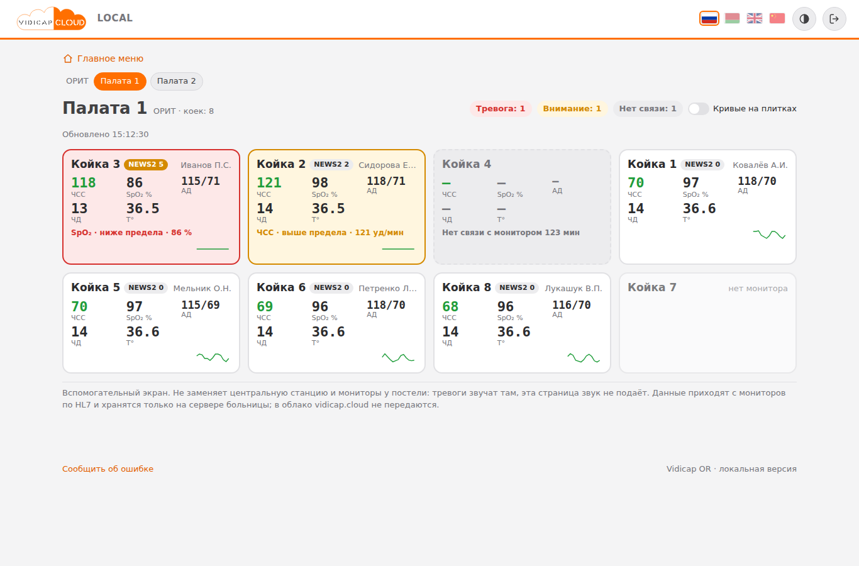
Task: Click the logout icon button
Action: click(834, 19)
